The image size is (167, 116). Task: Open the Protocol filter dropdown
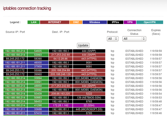113,39
